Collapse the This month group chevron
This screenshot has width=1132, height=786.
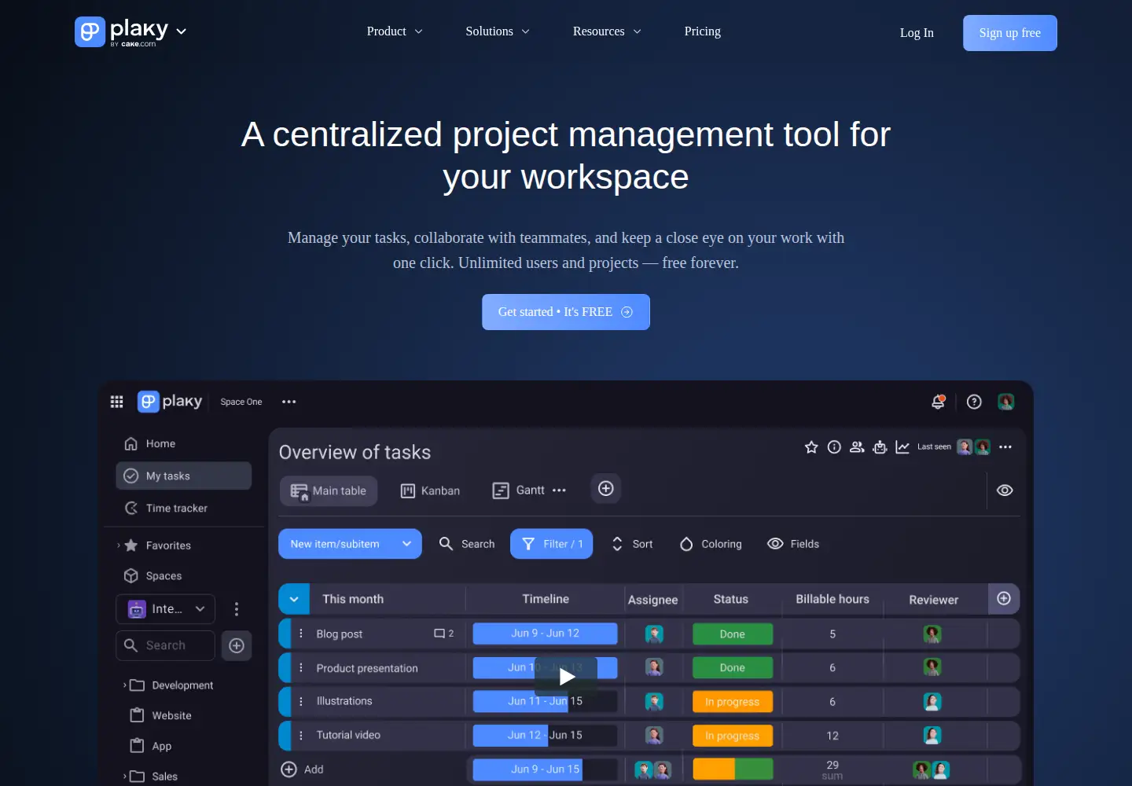tap(294, 599)
